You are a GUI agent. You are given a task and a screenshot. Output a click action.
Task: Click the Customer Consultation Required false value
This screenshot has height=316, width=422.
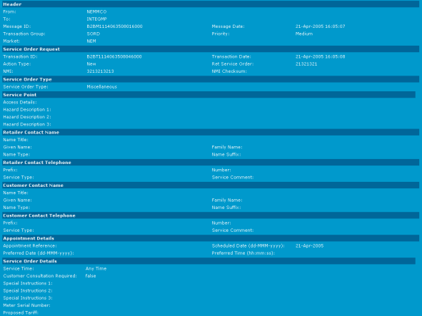(x=91, y=276)
